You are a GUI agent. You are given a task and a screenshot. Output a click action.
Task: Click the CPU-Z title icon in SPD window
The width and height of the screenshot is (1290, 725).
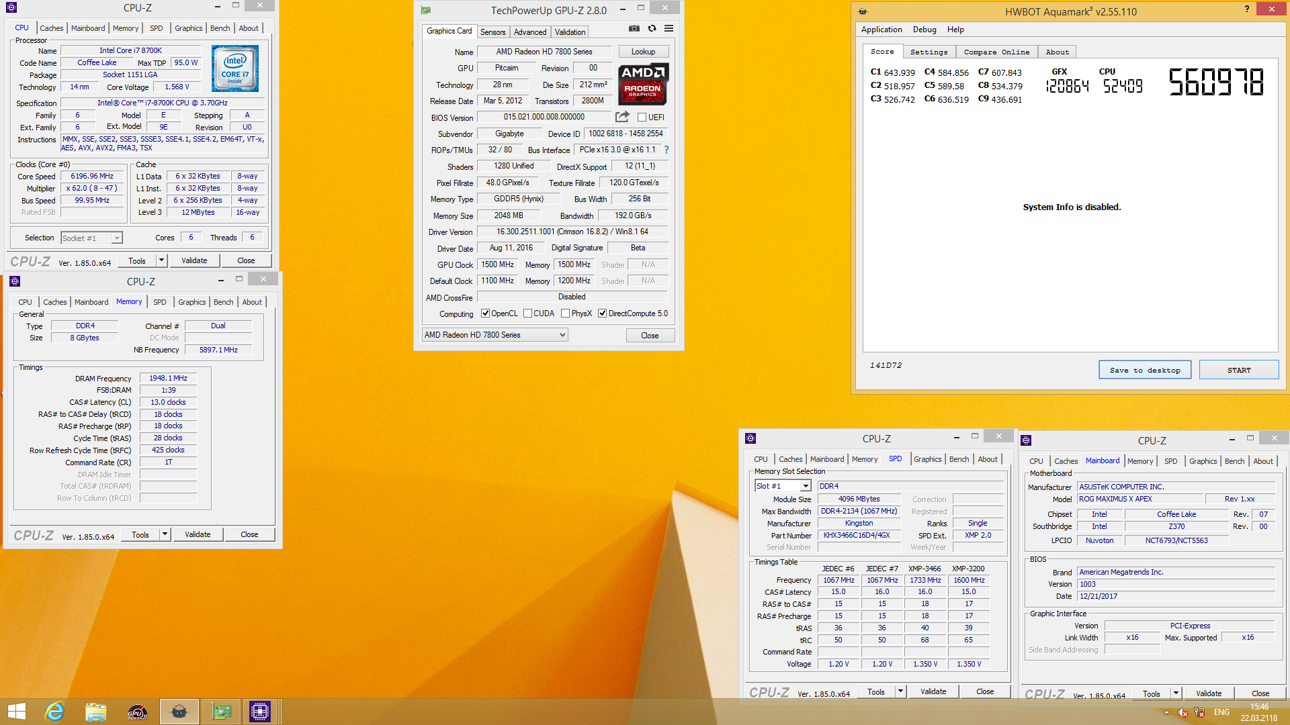(x=750, y=438)
